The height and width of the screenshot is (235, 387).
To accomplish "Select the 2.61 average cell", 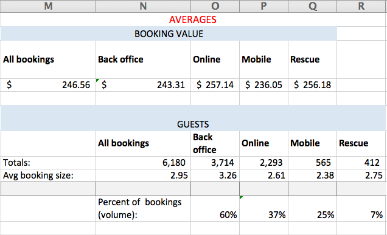I will coord(263,175).
